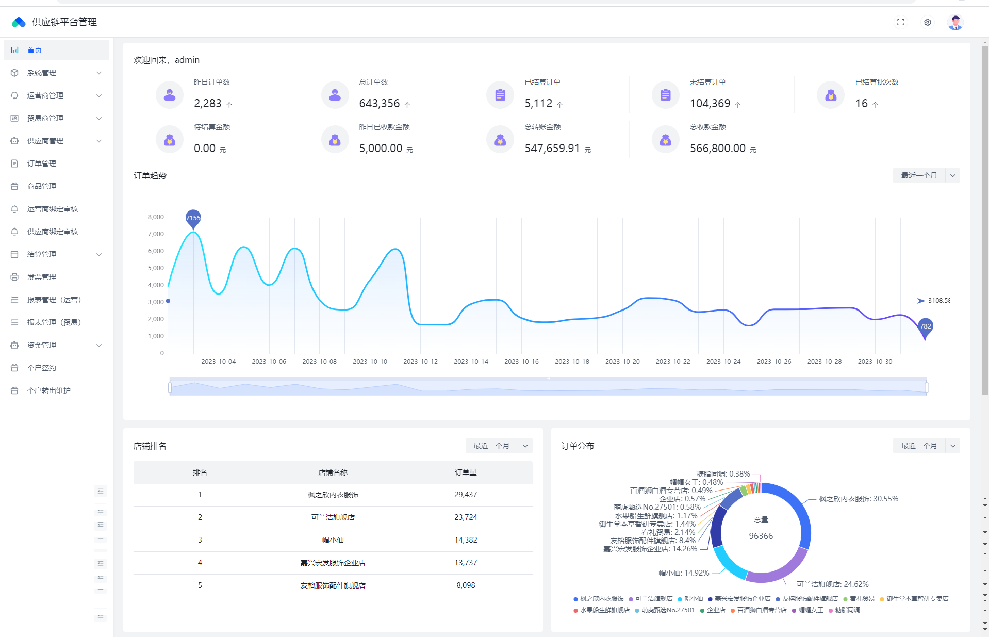Click left handle of chart zoom slider

coord(170,387)
